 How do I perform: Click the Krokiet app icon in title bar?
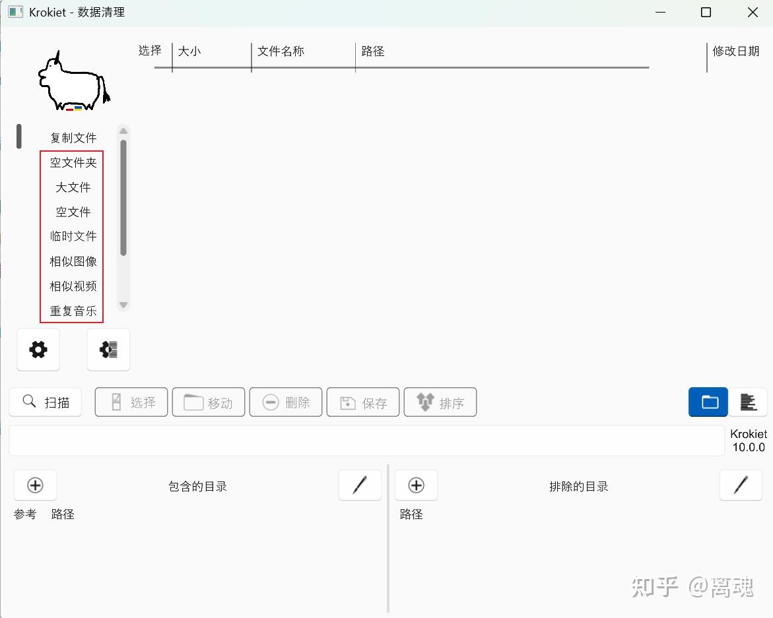(15, 12)
